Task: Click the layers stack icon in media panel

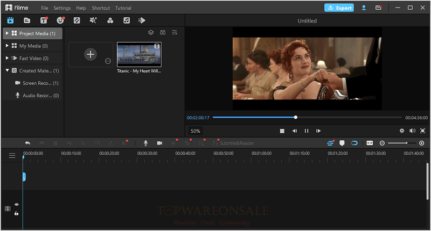Action: 151,33
